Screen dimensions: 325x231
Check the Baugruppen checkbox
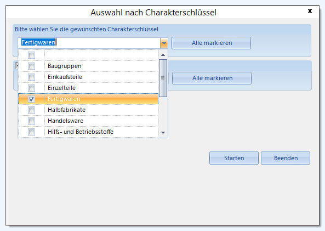(x=31, y=66)
